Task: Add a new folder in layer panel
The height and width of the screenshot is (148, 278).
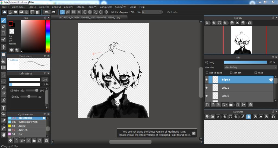Action: click(231, 105)
